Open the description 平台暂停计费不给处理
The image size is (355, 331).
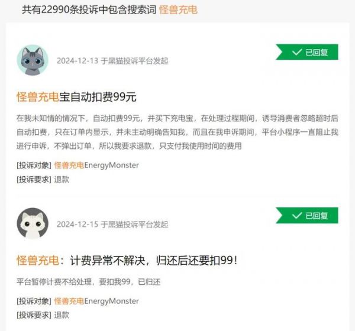88,282
